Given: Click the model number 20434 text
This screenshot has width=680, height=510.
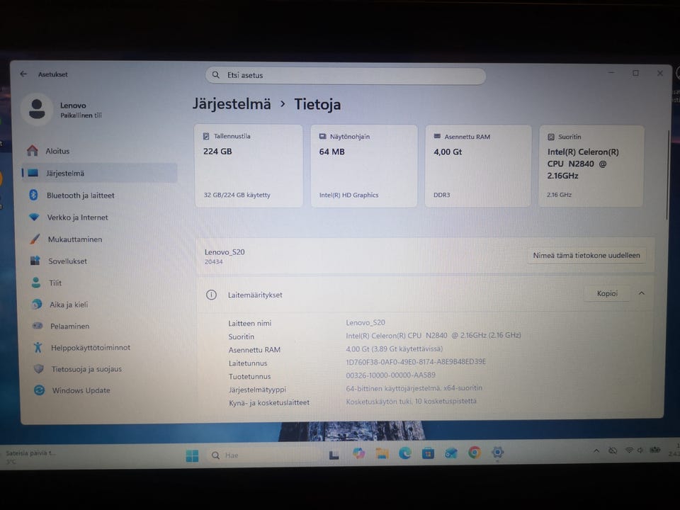Looking at the screenshot, I should [213, 262].
